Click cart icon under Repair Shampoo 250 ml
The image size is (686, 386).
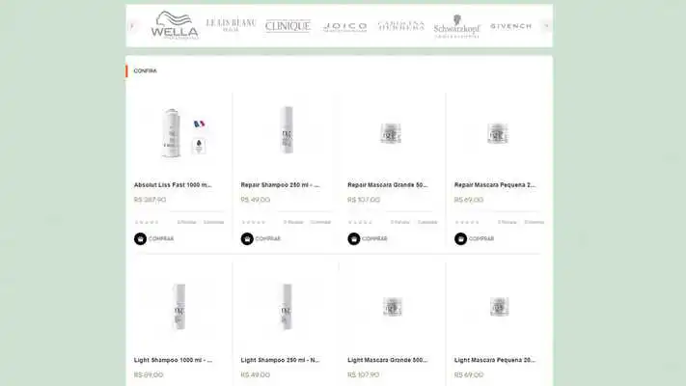click(x=247, y=238)
